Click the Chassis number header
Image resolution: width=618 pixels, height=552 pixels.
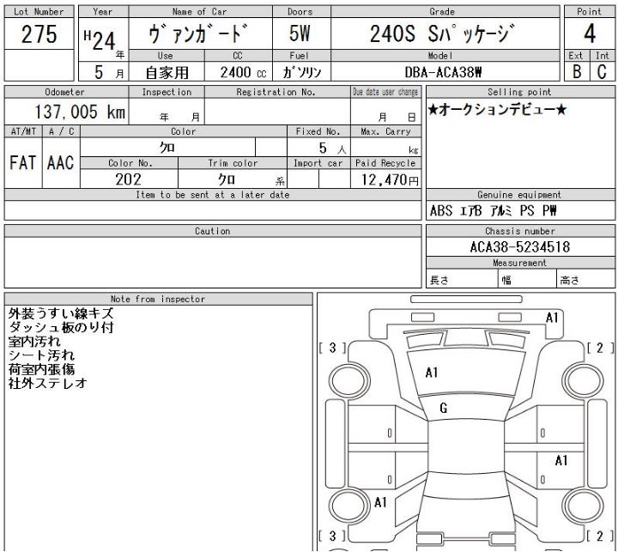(520, 231)
